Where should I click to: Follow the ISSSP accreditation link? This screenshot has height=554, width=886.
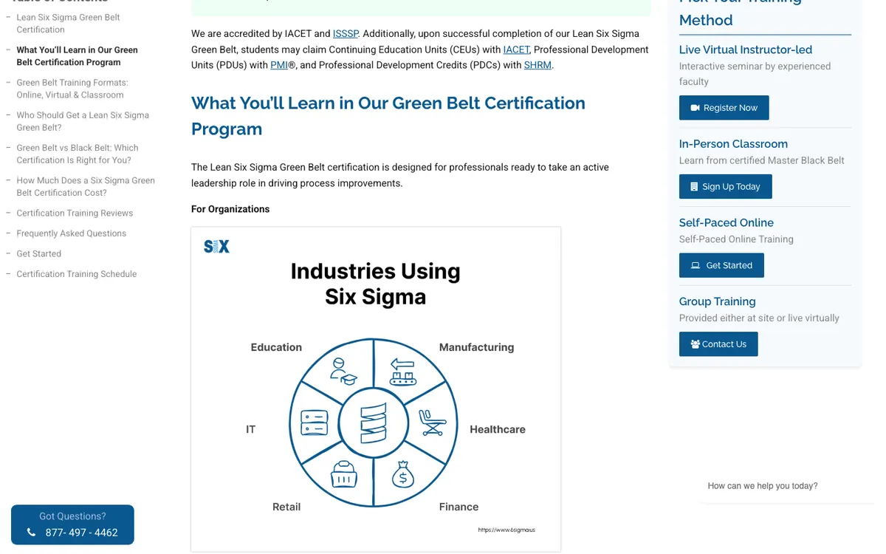click(x=346, y=33)
